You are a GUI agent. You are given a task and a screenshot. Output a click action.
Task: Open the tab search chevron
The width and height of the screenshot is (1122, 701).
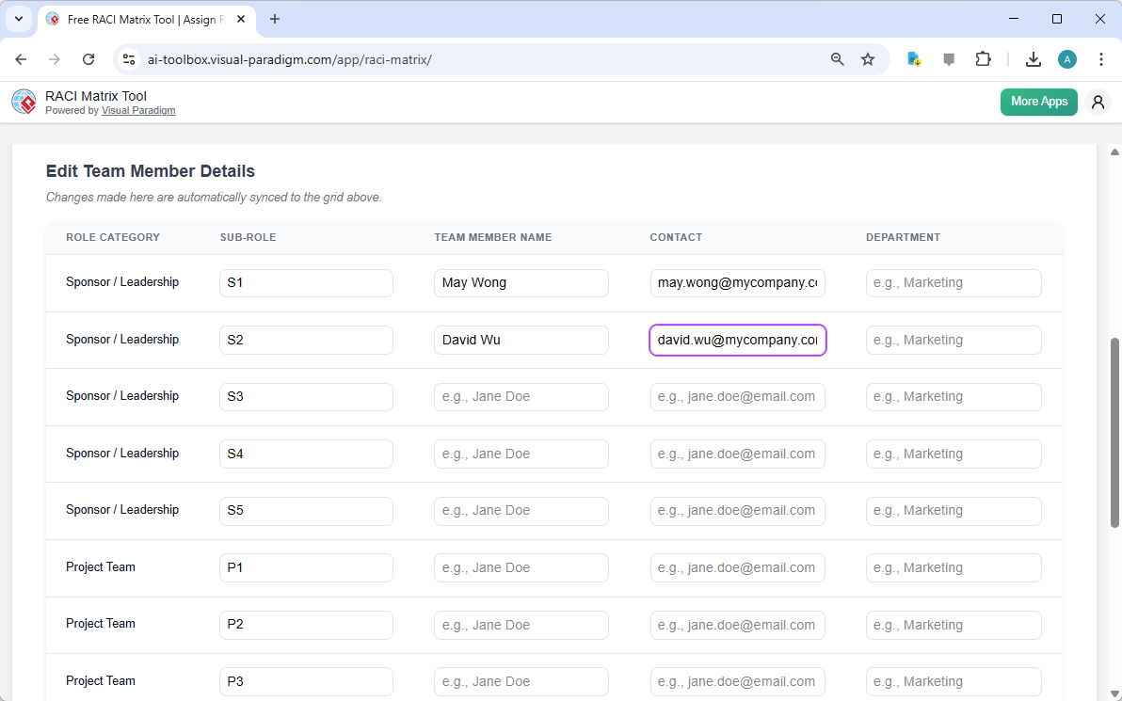18,19
